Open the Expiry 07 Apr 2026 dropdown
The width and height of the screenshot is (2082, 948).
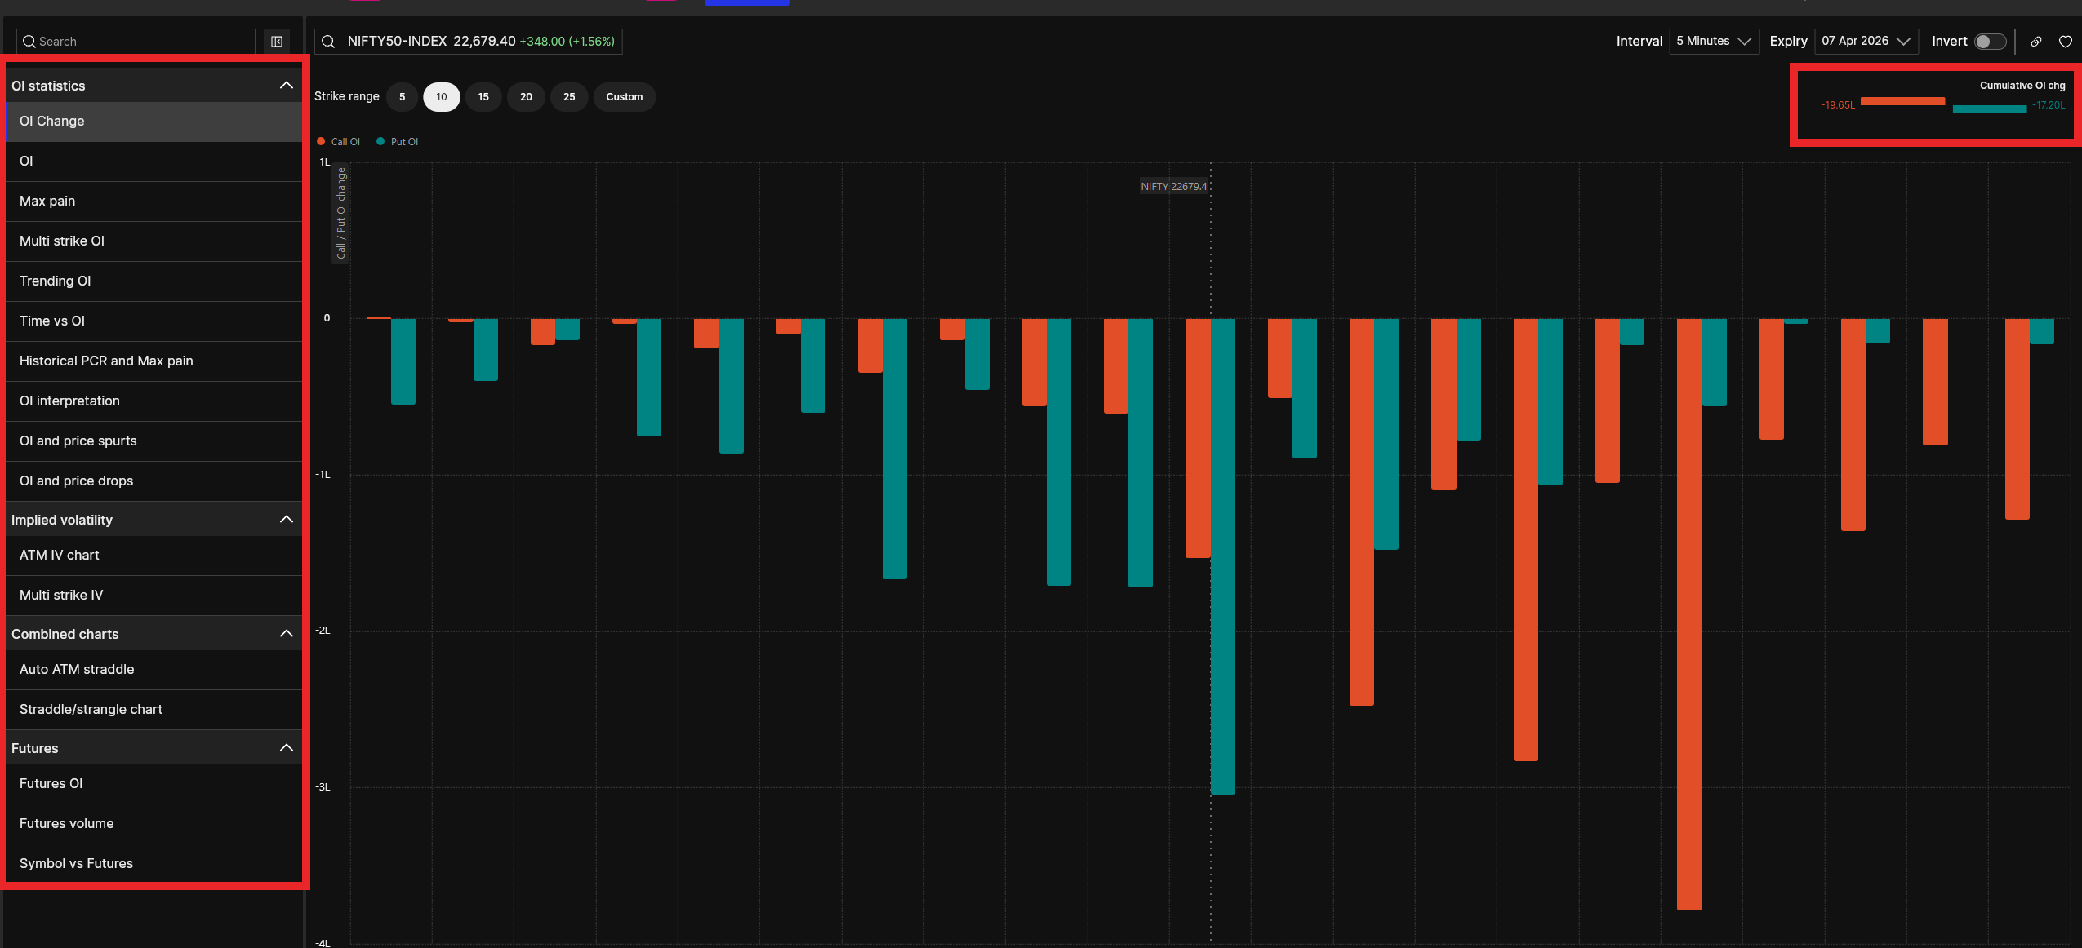tap(1866, 42)
